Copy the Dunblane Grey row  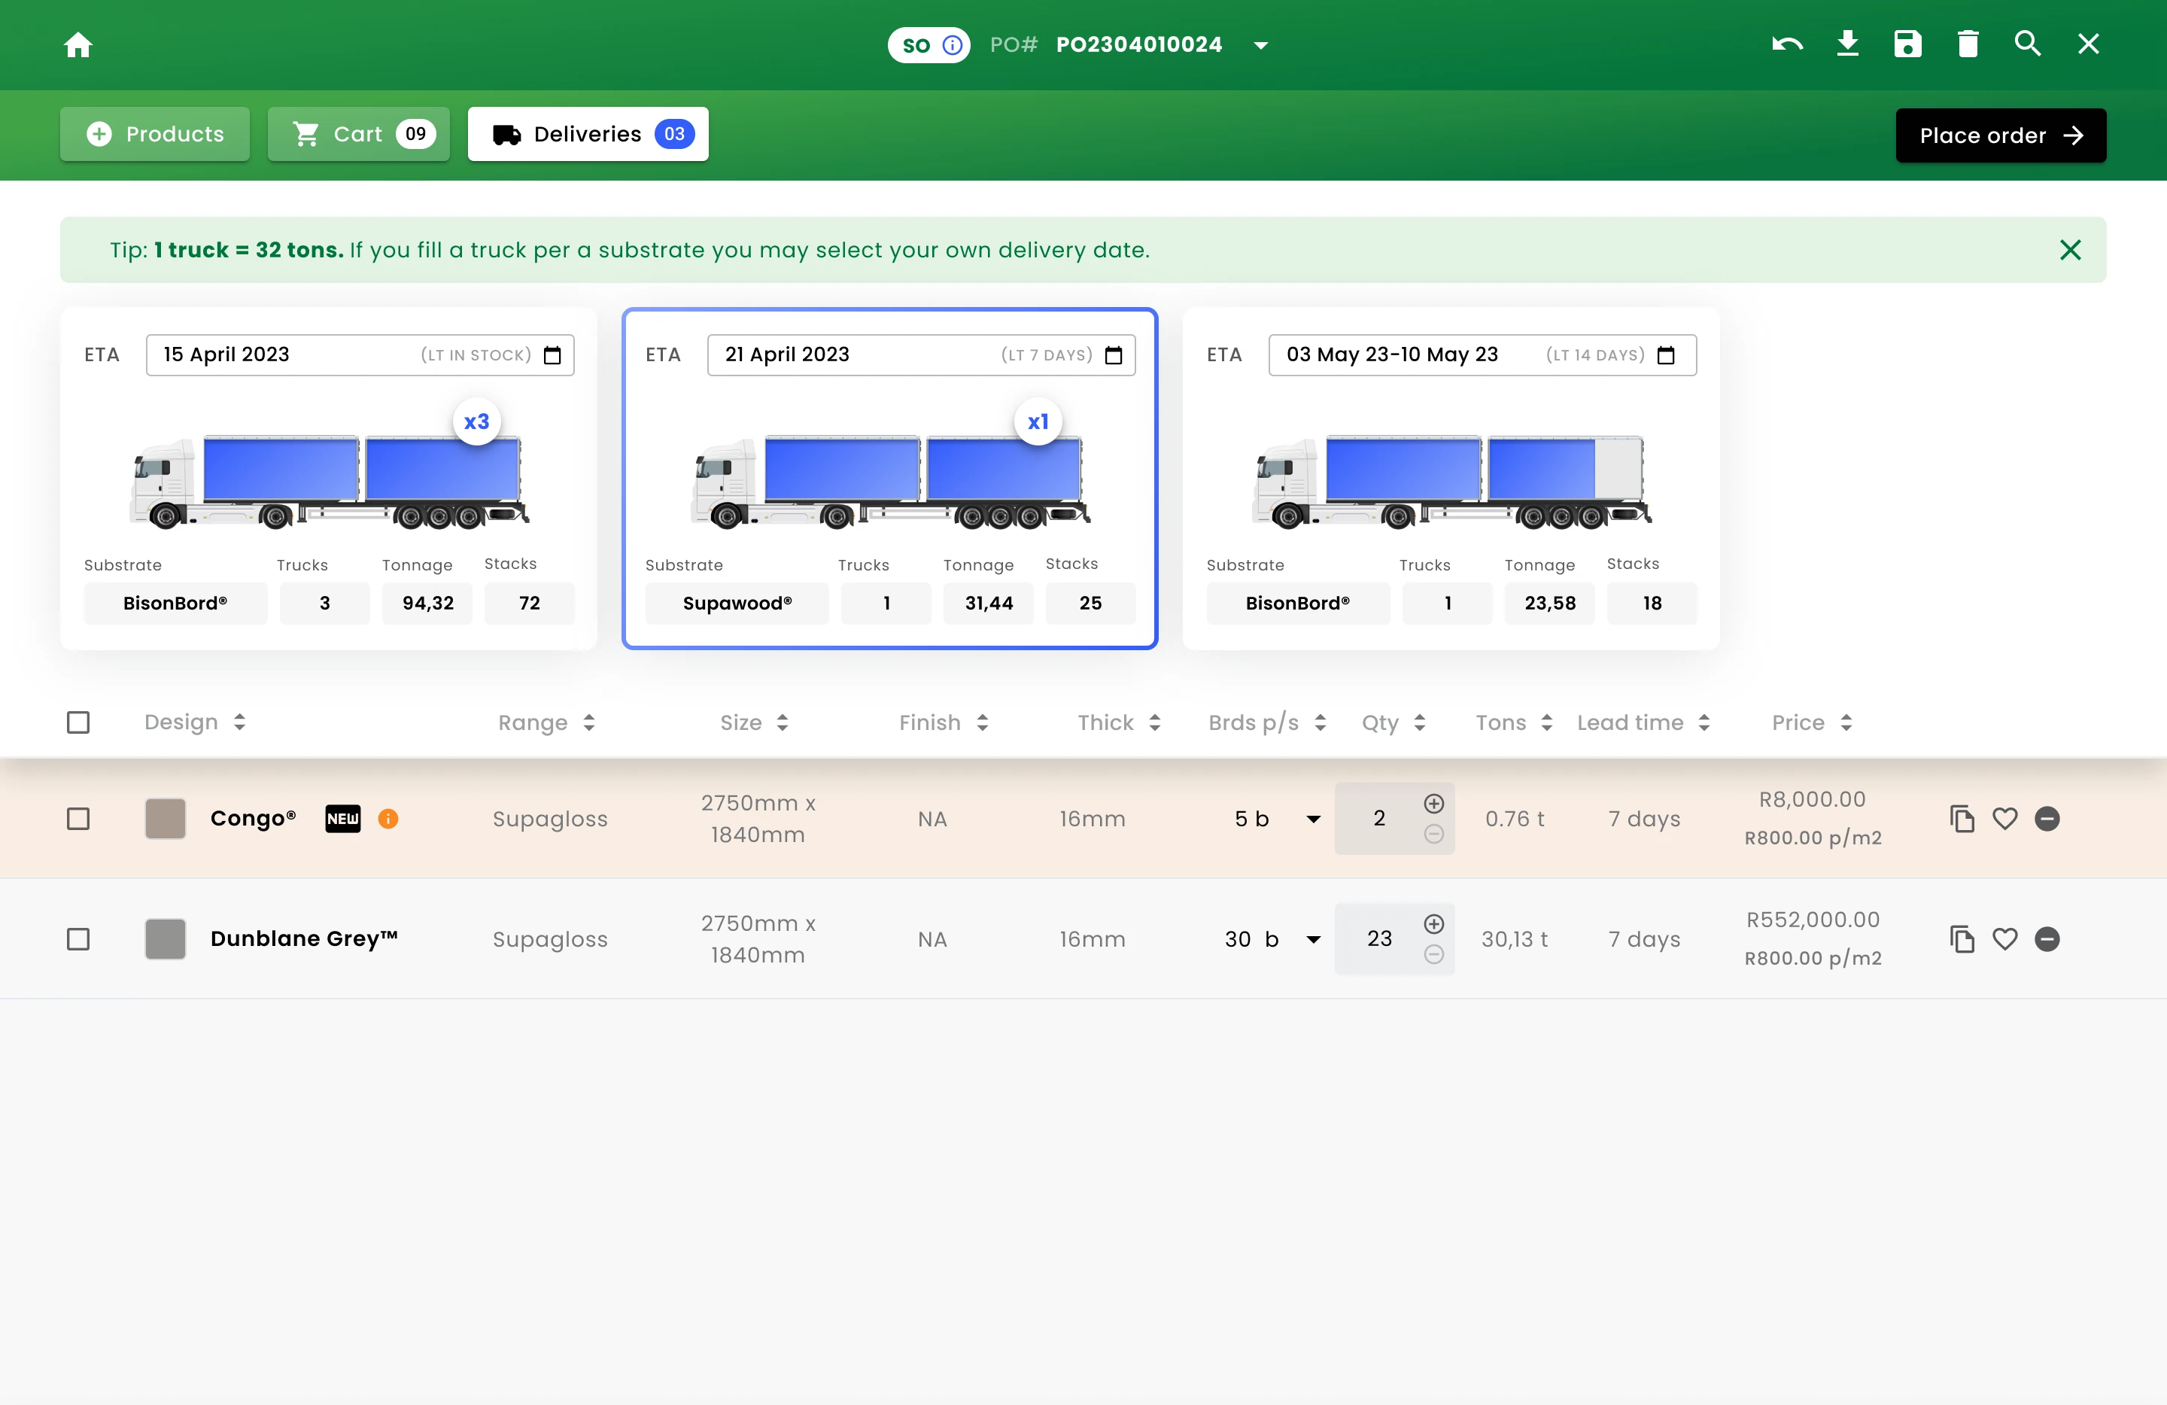pyautogui.click(x=1962, y=938)
